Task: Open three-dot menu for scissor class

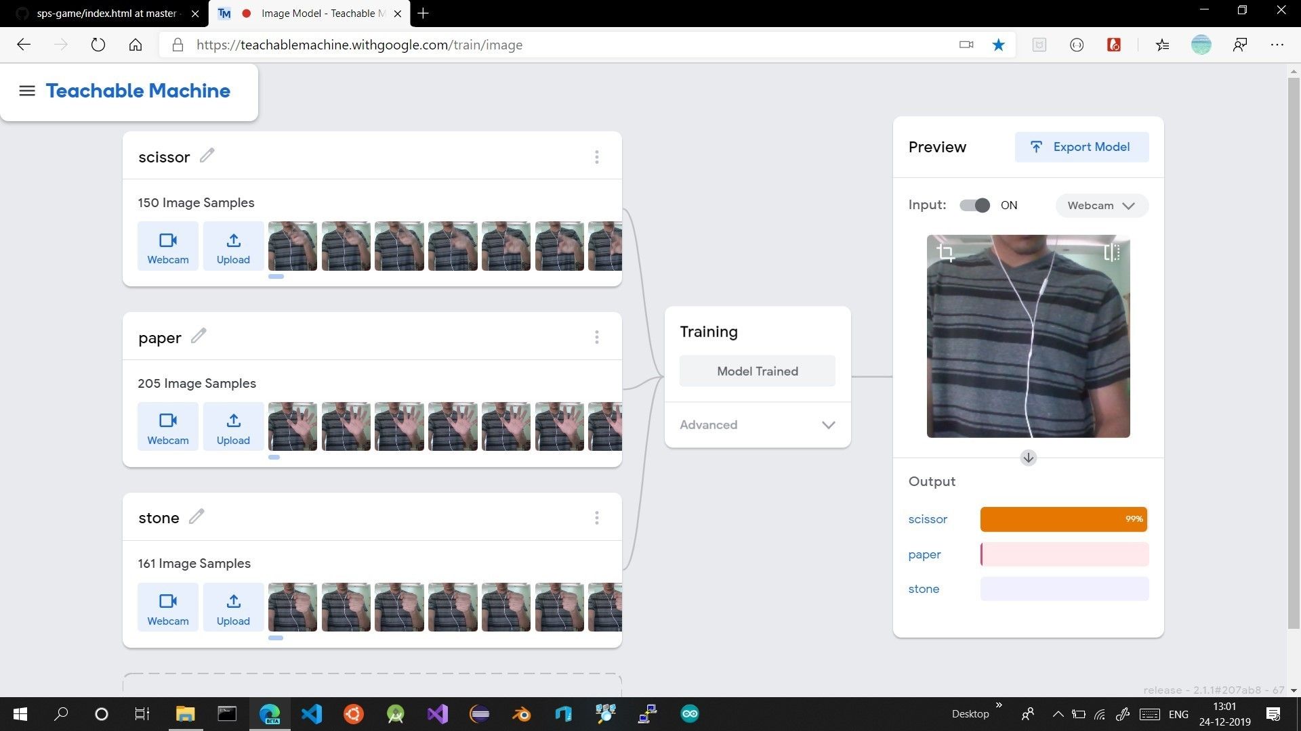Action: click(596, 157)
